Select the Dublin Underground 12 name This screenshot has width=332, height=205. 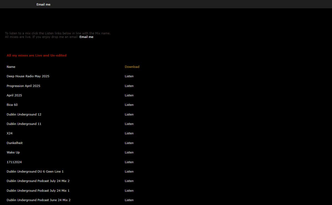pyautogui.click(x=24, y=114)
